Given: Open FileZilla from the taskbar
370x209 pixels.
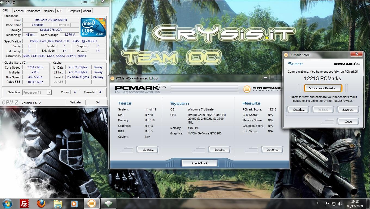Looking at the screenshot, I should tap(25, 204).
